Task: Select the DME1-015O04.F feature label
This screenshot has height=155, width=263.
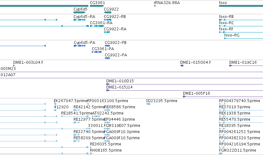Action: (x=196, y=62)
